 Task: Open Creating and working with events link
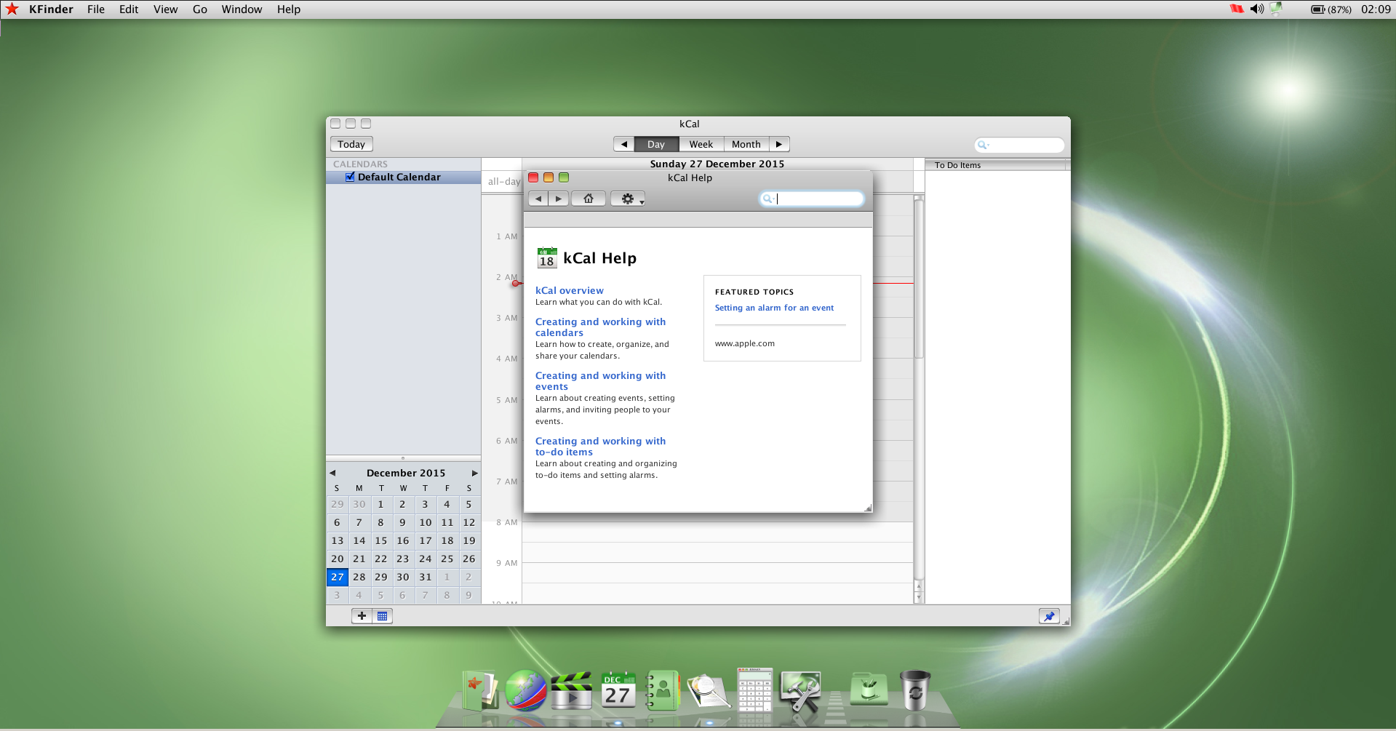[601, 381]
